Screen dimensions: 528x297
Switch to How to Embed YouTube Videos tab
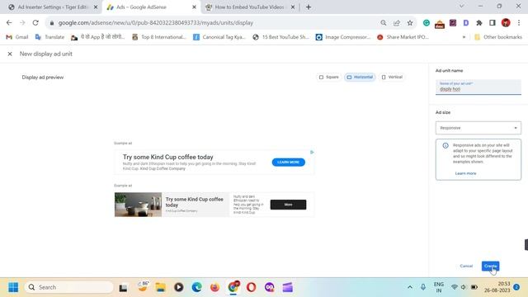pos(249,7)
